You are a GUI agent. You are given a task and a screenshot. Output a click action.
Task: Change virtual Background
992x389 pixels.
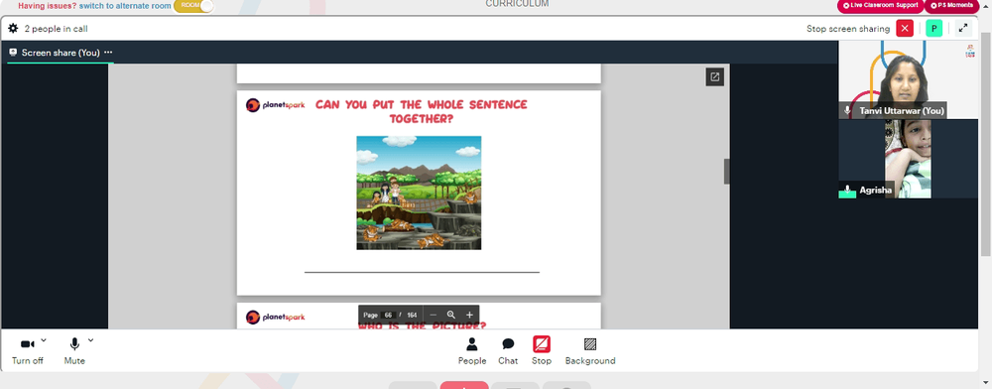click(x=590, y=351)
